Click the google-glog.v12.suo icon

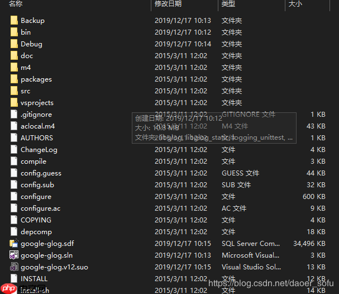pyautogui.click(x=14, y=267)
